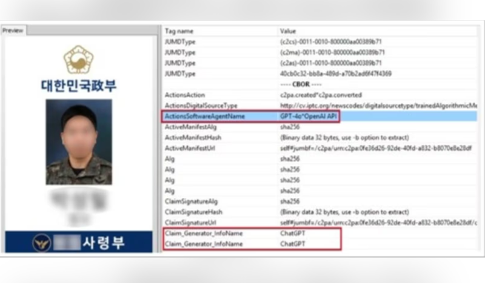Click the Value column header
Viewport: 485px width, 283px height.
pos(288,31)
